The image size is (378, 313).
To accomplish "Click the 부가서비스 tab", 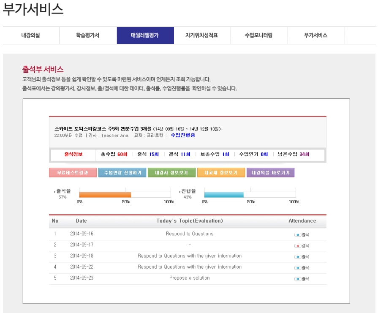I will click(316, 35).
